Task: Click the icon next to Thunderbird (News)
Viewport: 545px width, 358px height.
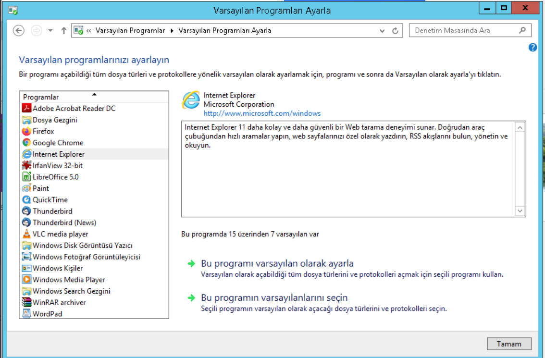Action: point(26,222)
